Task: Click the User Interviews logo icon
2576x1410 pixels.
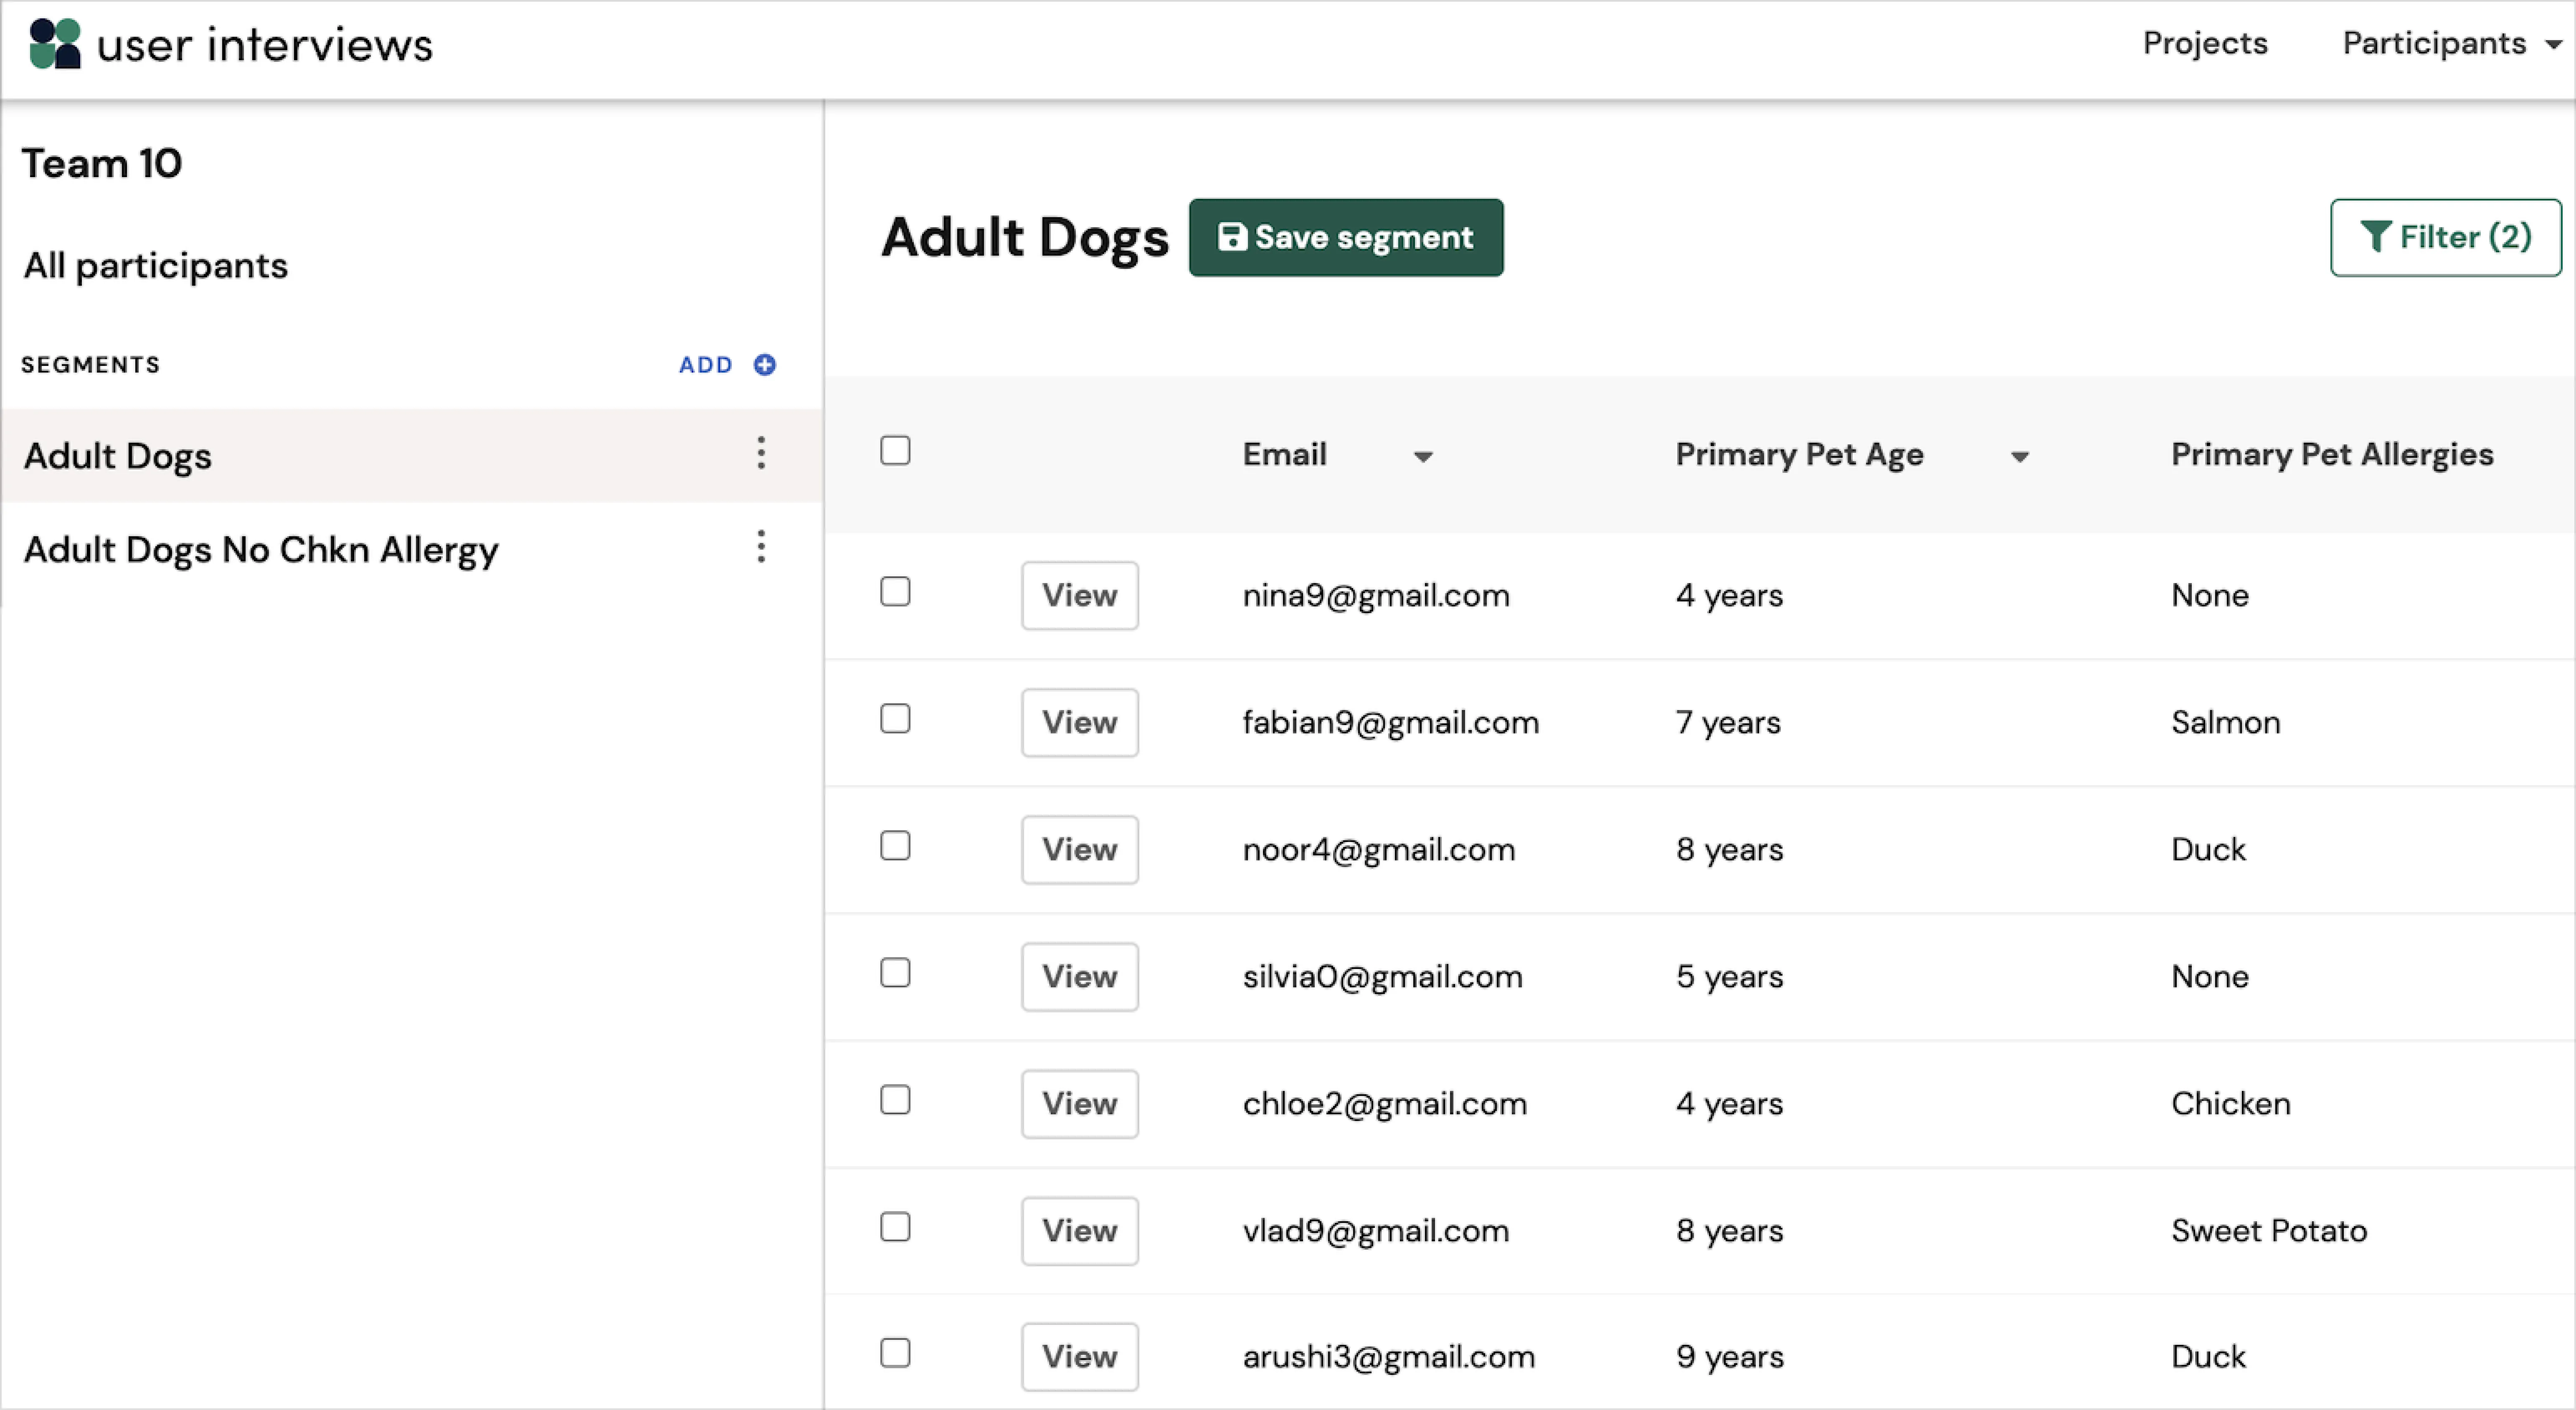Action: (55, 44)
